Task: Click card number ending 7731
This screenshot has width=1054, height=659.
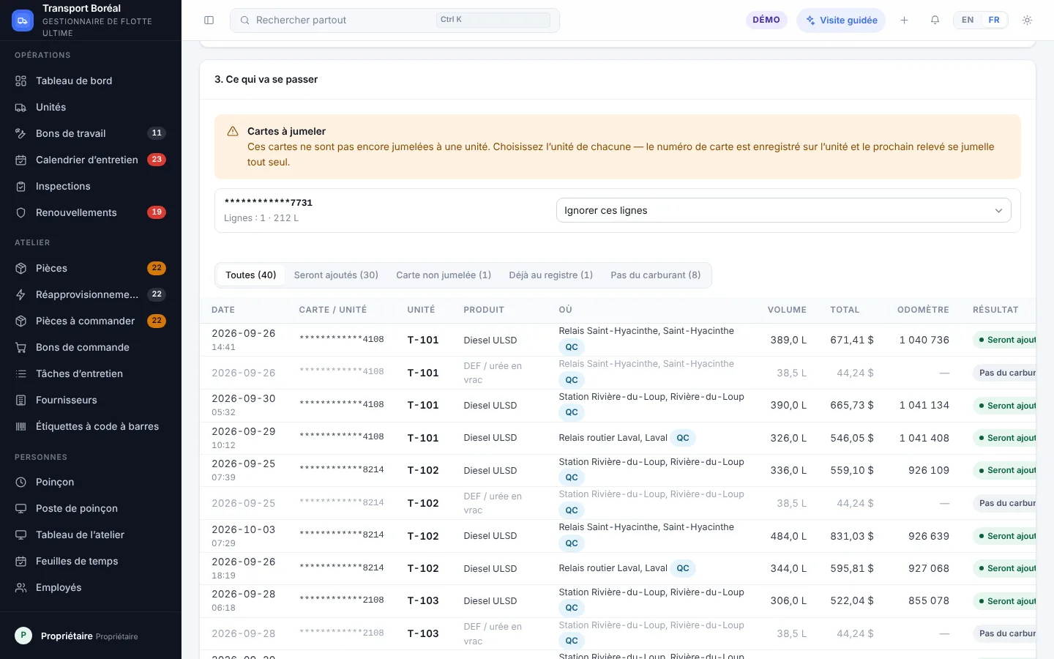Action: point(269,203)
